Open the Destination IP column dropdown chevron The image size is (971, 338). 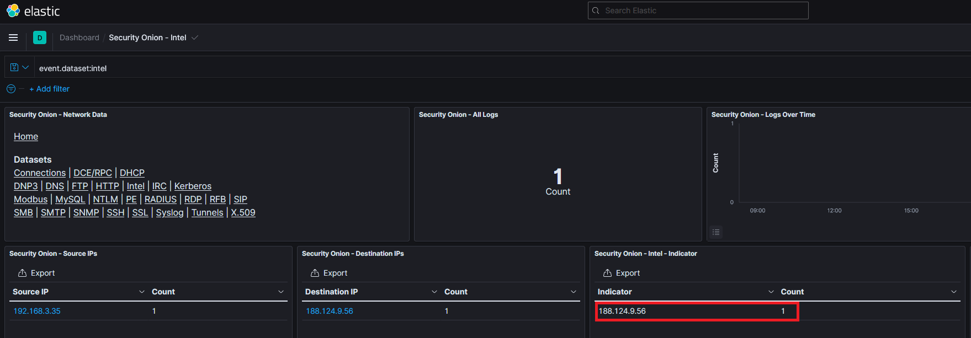coord(434,292)
